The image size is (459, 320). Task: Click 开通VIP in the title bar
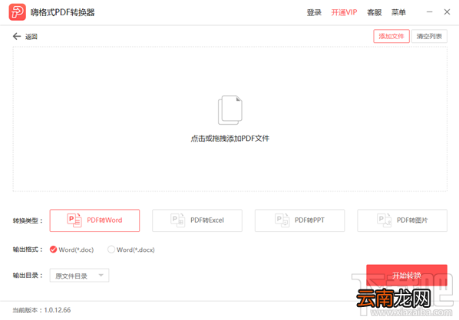344,12
